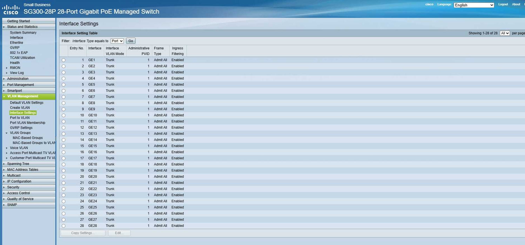
Task: Select the radio button for GE12
Action: point(63,128)
